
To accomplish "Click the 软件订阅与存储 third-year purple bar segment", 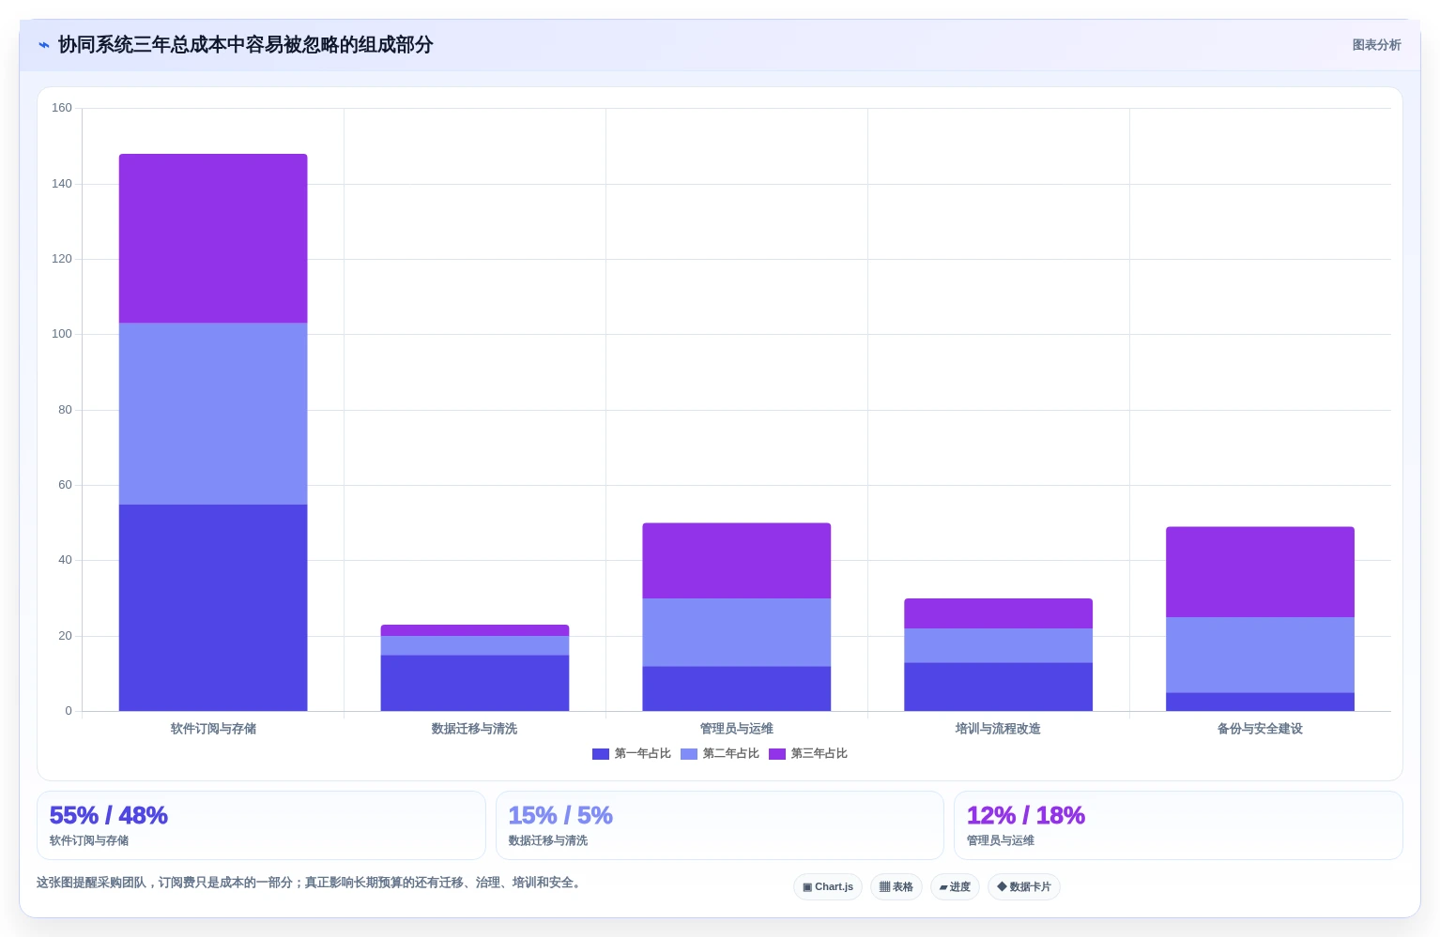I will (x=213, y=239).
